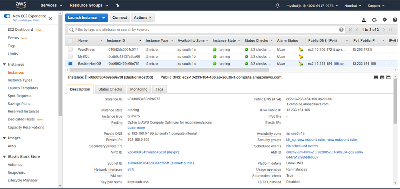Open the myshailja account menu
The height and width of the screenshot is (189, 400).
(x=312, y=6)
